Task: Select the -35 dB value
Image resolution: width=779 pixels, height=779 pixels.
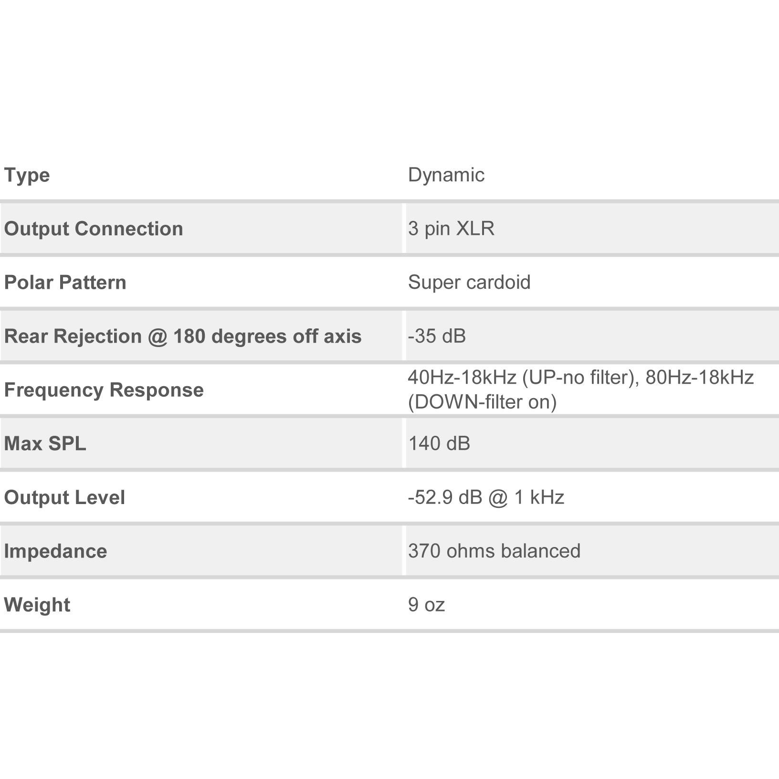Action: (x=437, y=336)
